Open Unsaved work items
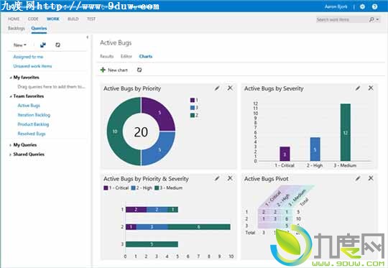388x268 pixels. click(x=32, y=66)
